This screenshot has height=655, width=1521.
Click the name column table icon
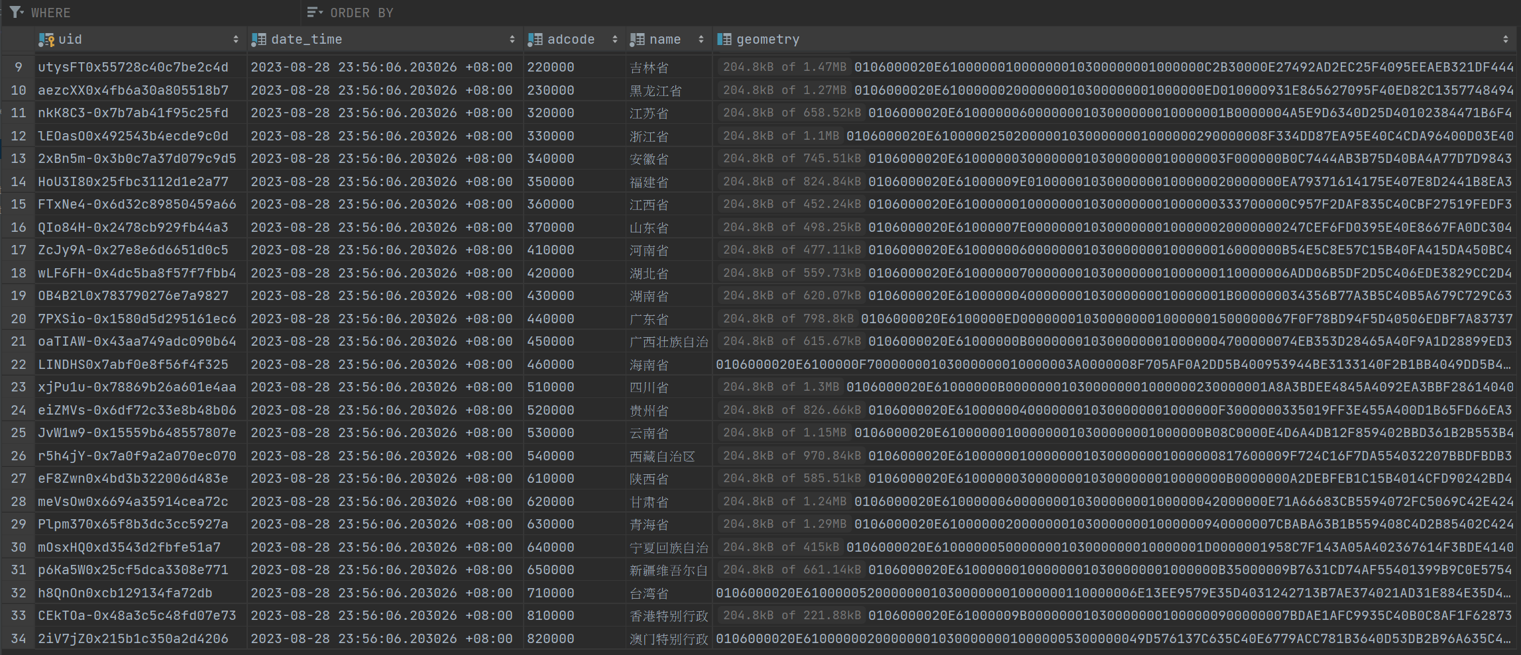(x=637, y=40)
